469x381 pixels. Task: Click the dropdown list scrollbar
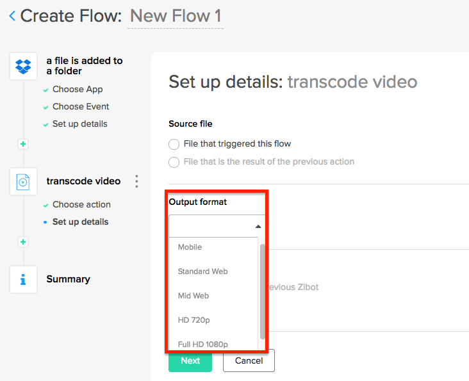point(262,291)
